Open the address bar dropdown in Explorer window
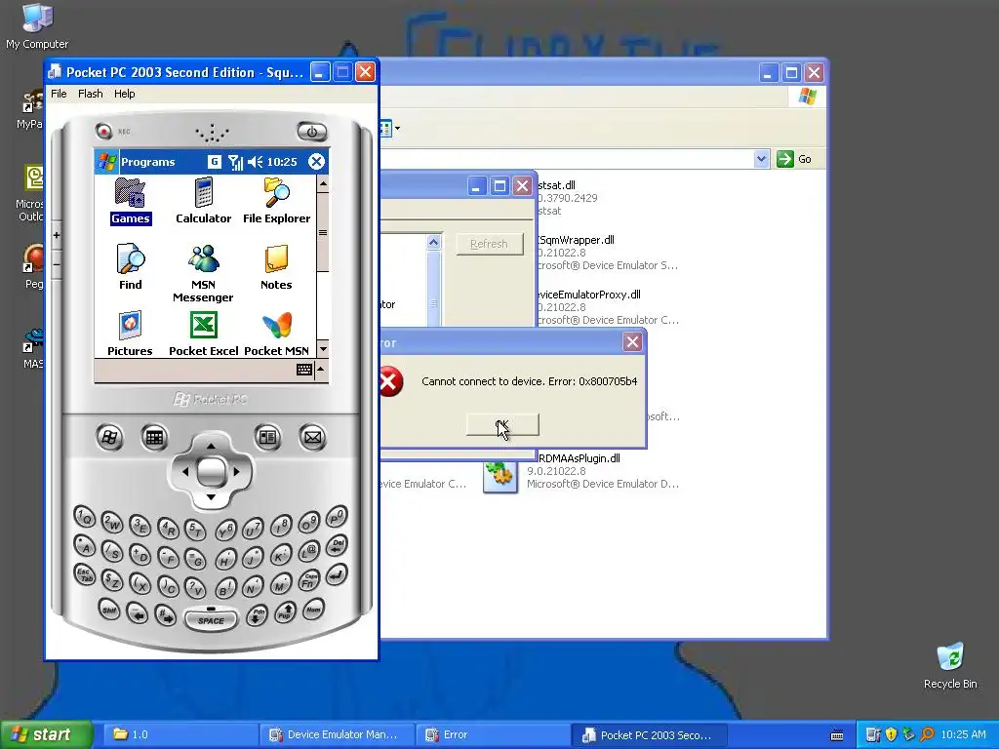Image resolution: width=999 pixels, height=749 pixels. point(761,159)
